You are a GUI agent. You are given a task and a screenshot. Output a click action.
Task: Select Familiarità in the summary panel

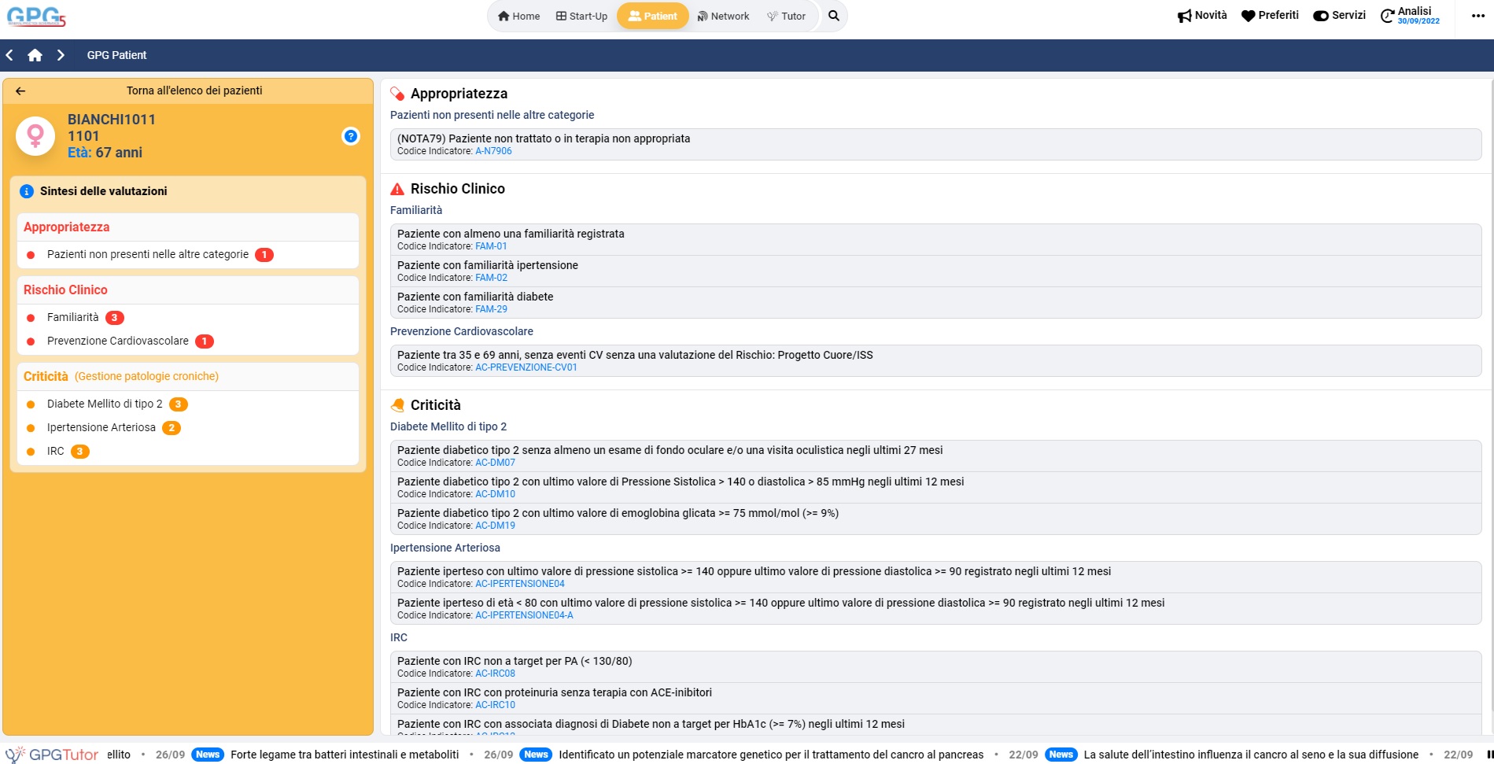(73, 317)
